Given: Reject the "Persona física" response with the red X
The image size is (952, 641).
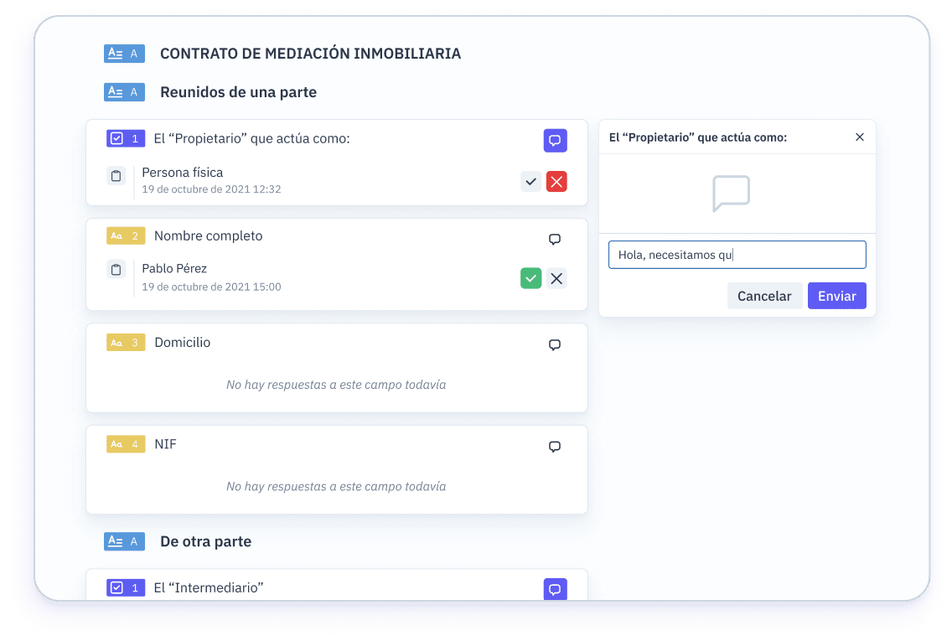Looking at the screenshot, I should pos(556,181).
